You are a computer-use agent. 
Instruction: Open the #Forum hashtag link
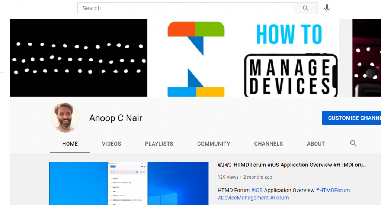280,198
